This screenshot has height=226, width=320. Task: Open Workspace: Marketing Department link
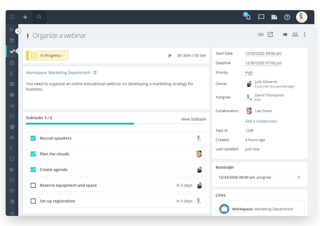coord(58,73)
